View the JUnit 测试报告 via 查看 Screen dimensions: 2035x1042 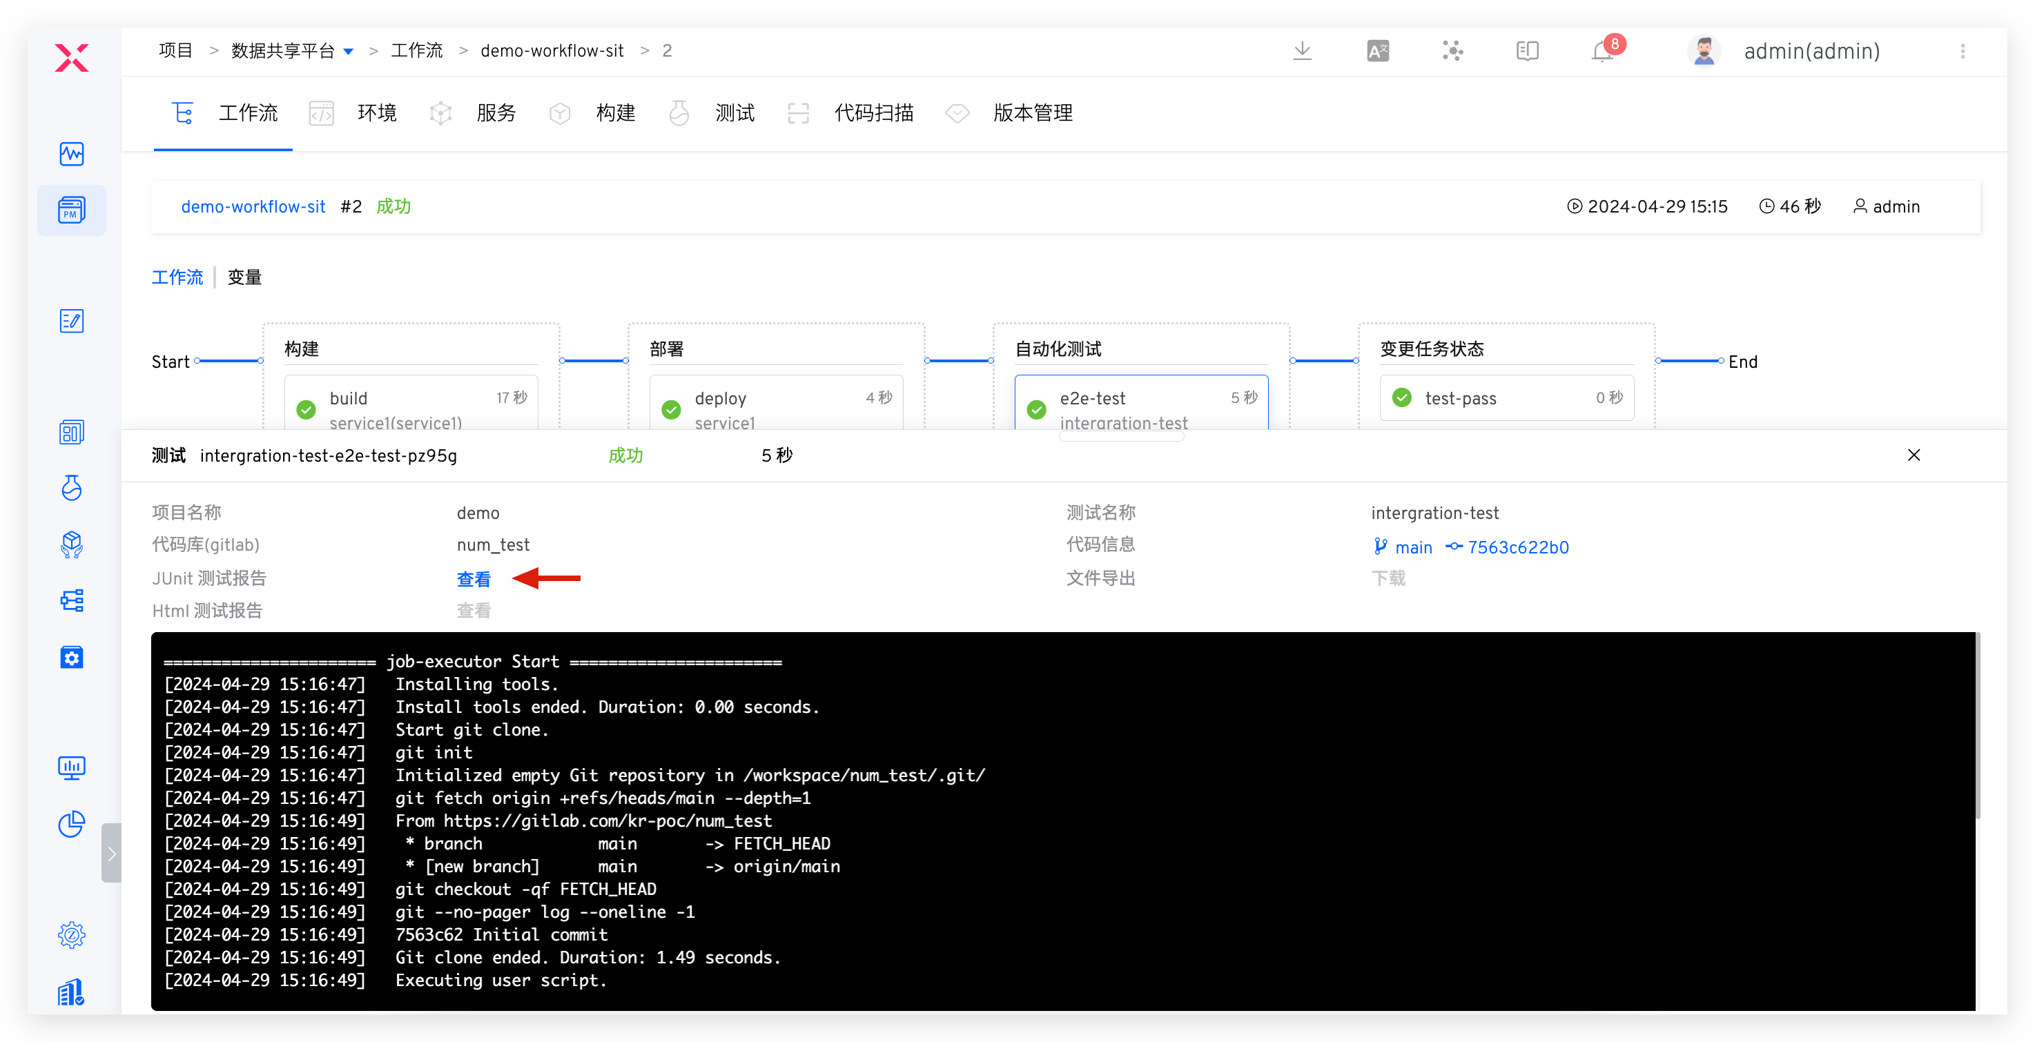pyautogui.click(x=474, y=579)
